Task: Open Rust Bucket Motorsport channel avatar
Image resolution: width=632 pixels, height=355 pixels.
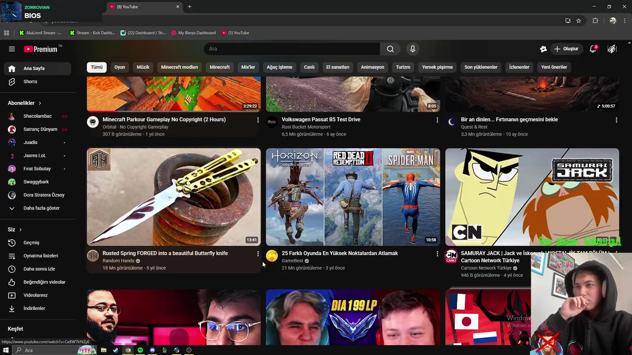Action: pos(272,122)
